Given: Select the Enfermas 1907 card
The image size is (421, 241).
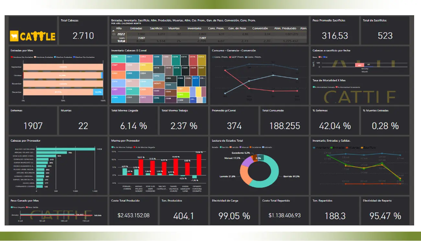Looking at the screenshot, I should coord(33,120).
